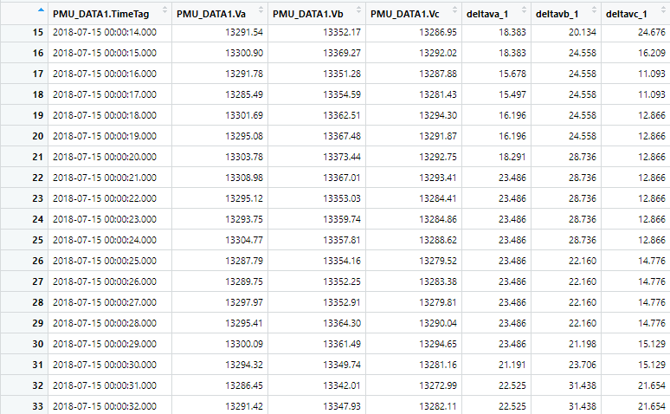Click sort arrows on PMU_DATA1.Vb column
Screen dimensions: 670x414
358,10
